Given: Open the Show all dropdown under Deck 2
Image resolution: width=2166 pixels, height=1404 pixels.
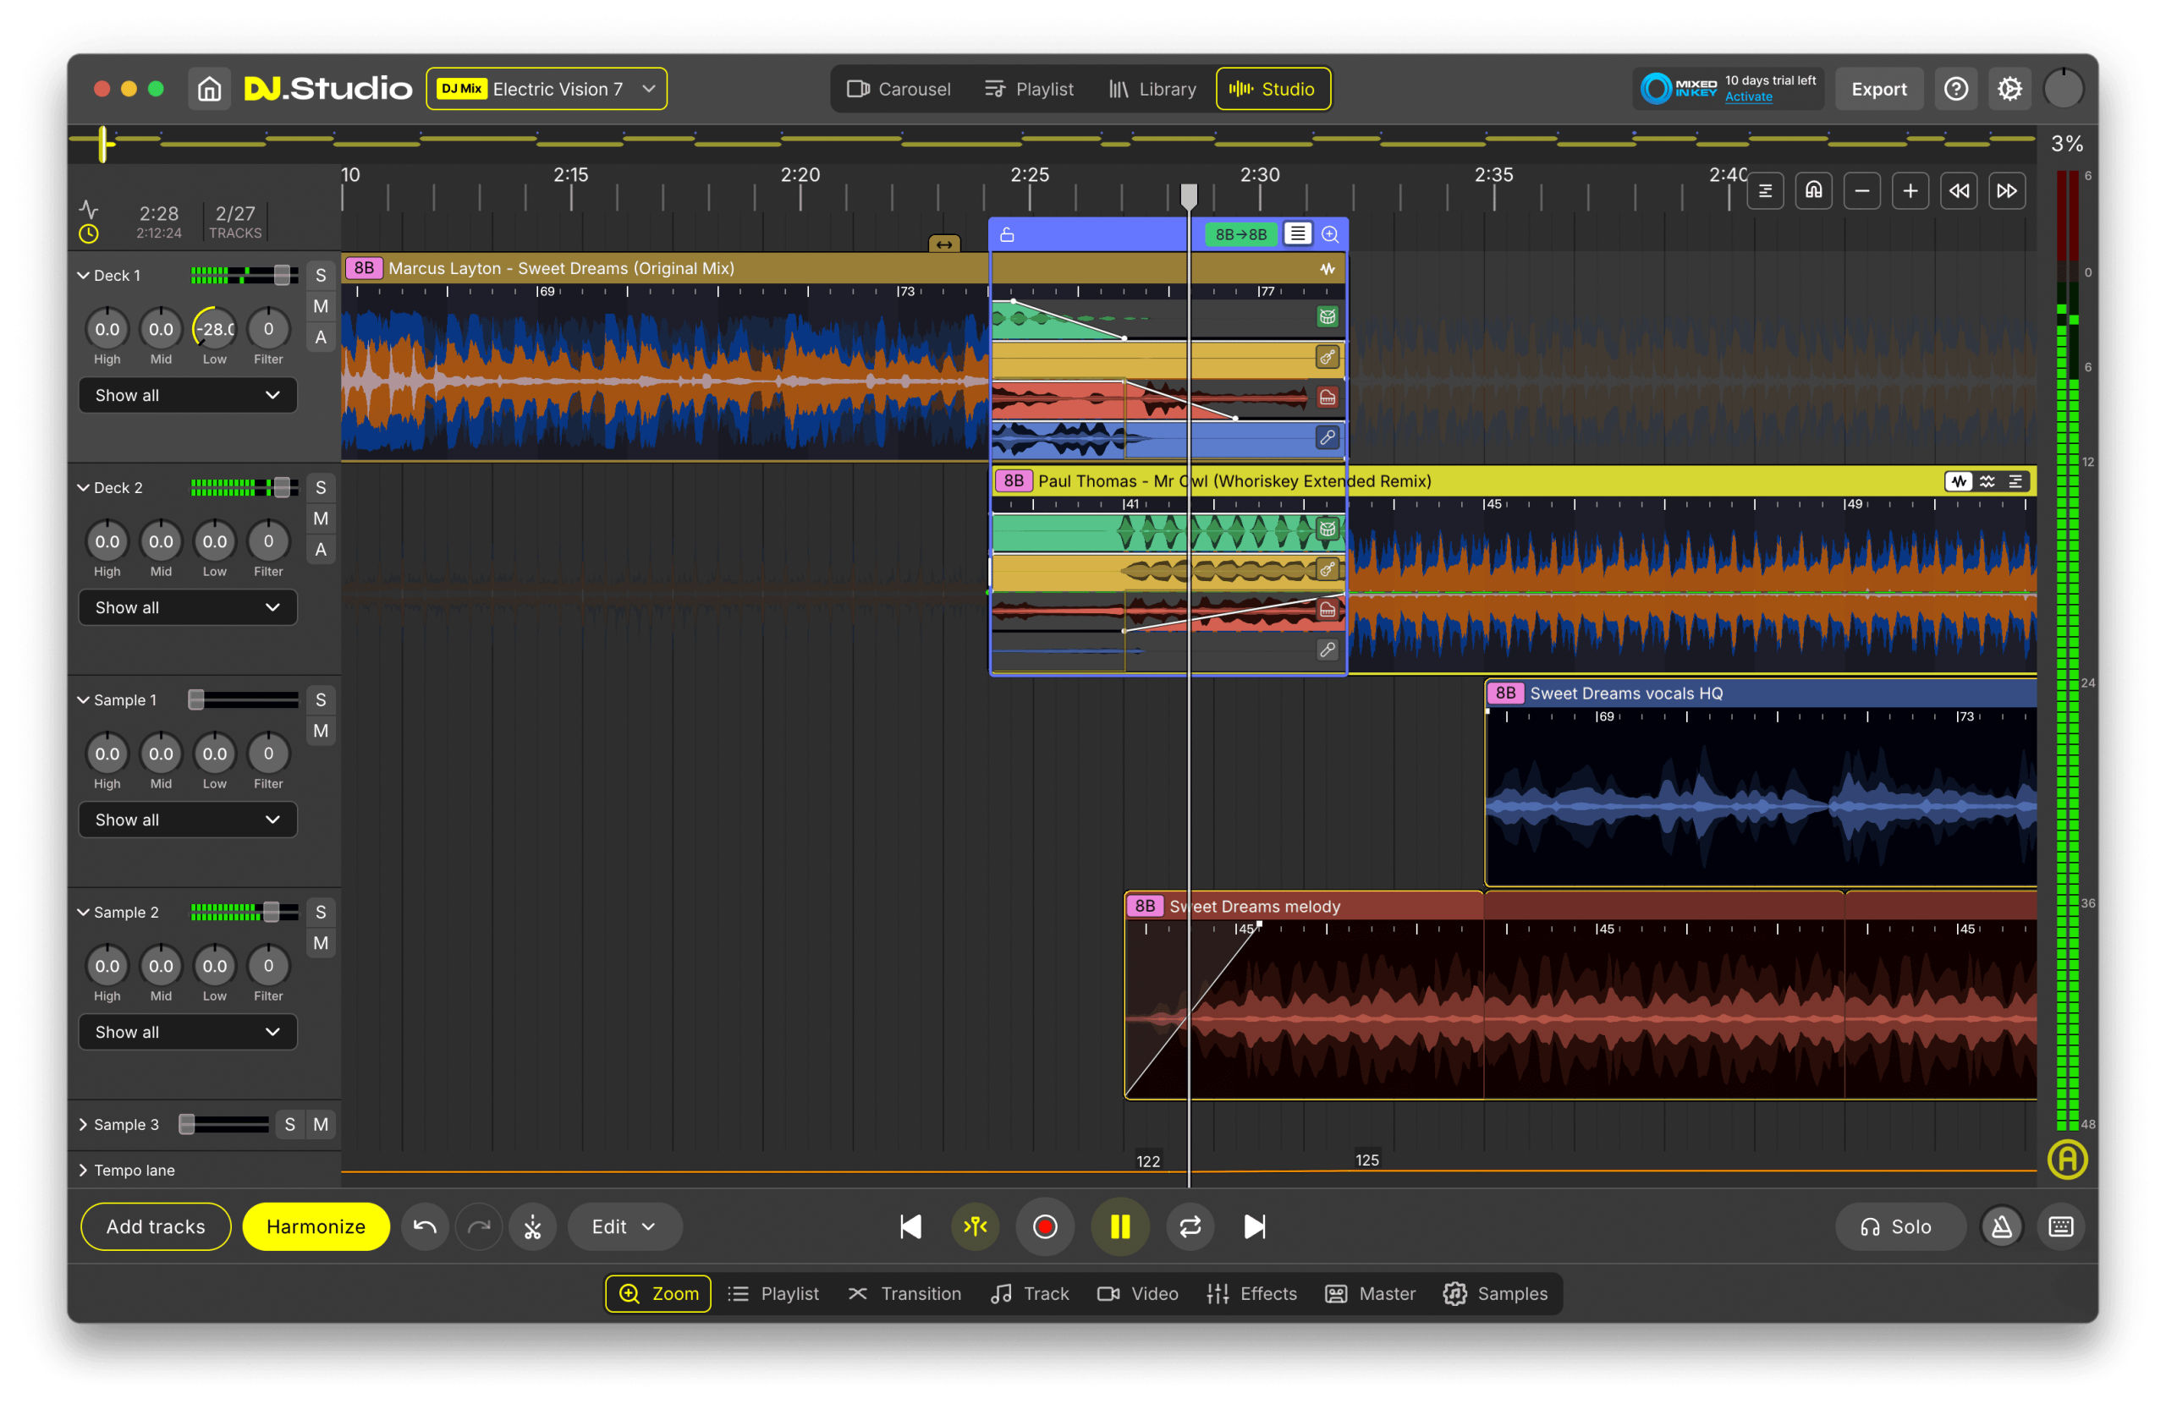Looking at the screenshot, I should point(188,607).
